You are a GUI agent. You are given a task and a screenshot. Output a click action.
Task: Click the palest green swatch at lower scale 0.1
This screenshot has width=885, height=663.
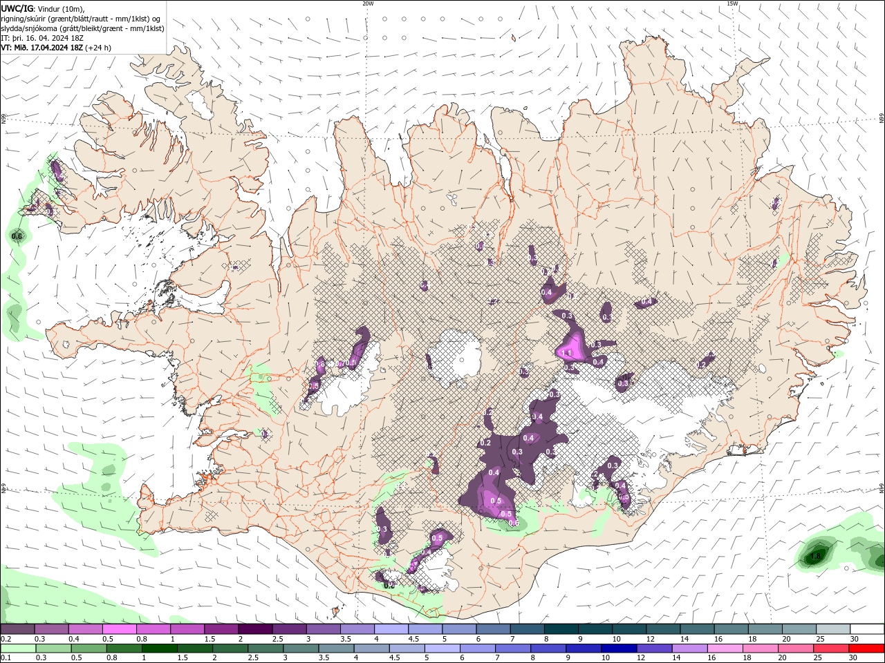pos(19,648)
